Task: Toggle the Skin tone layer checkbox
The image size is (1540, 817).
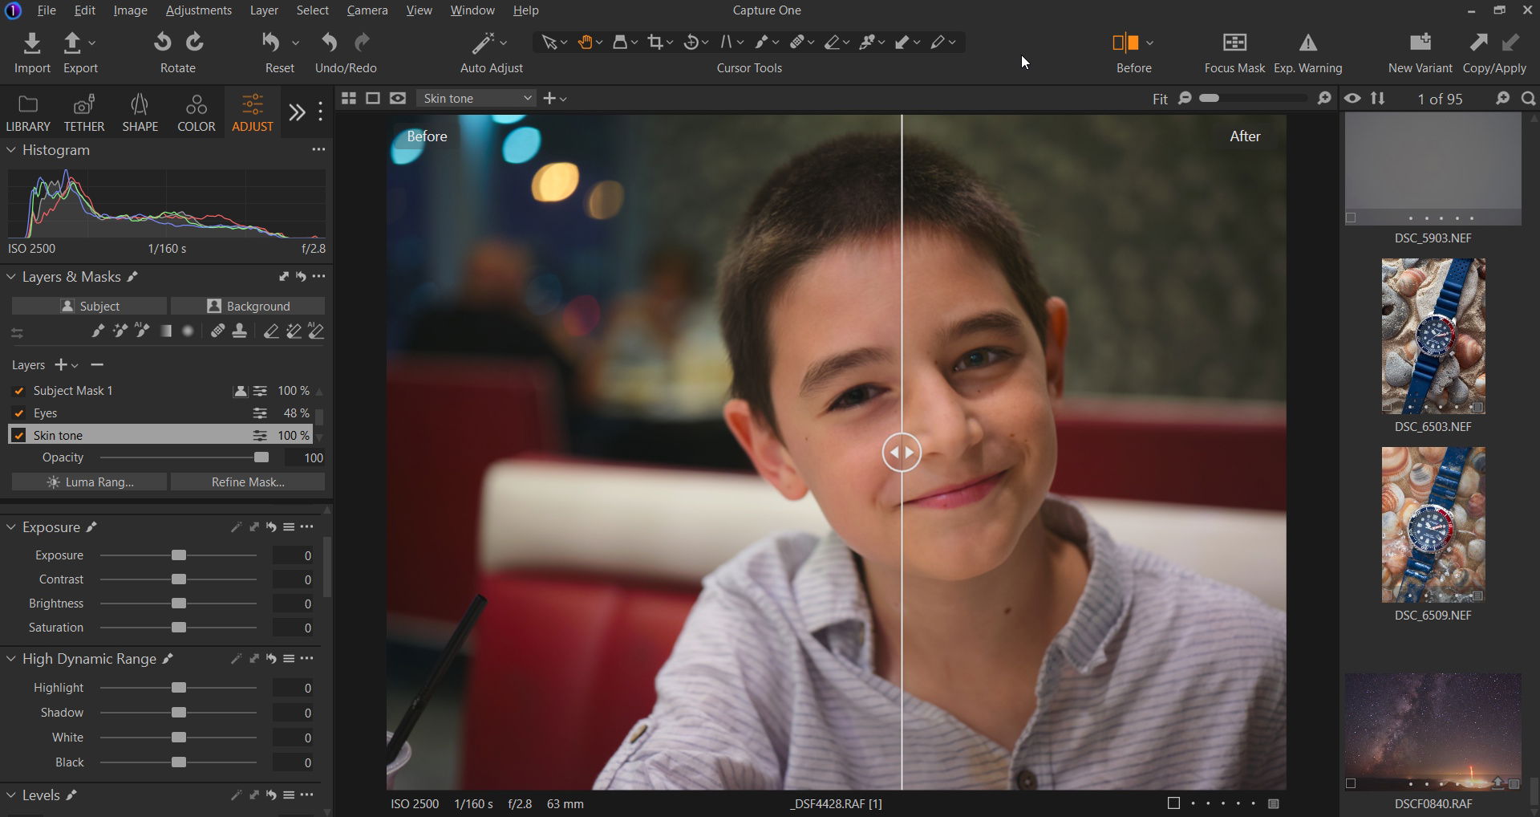Action: point(18,436)
